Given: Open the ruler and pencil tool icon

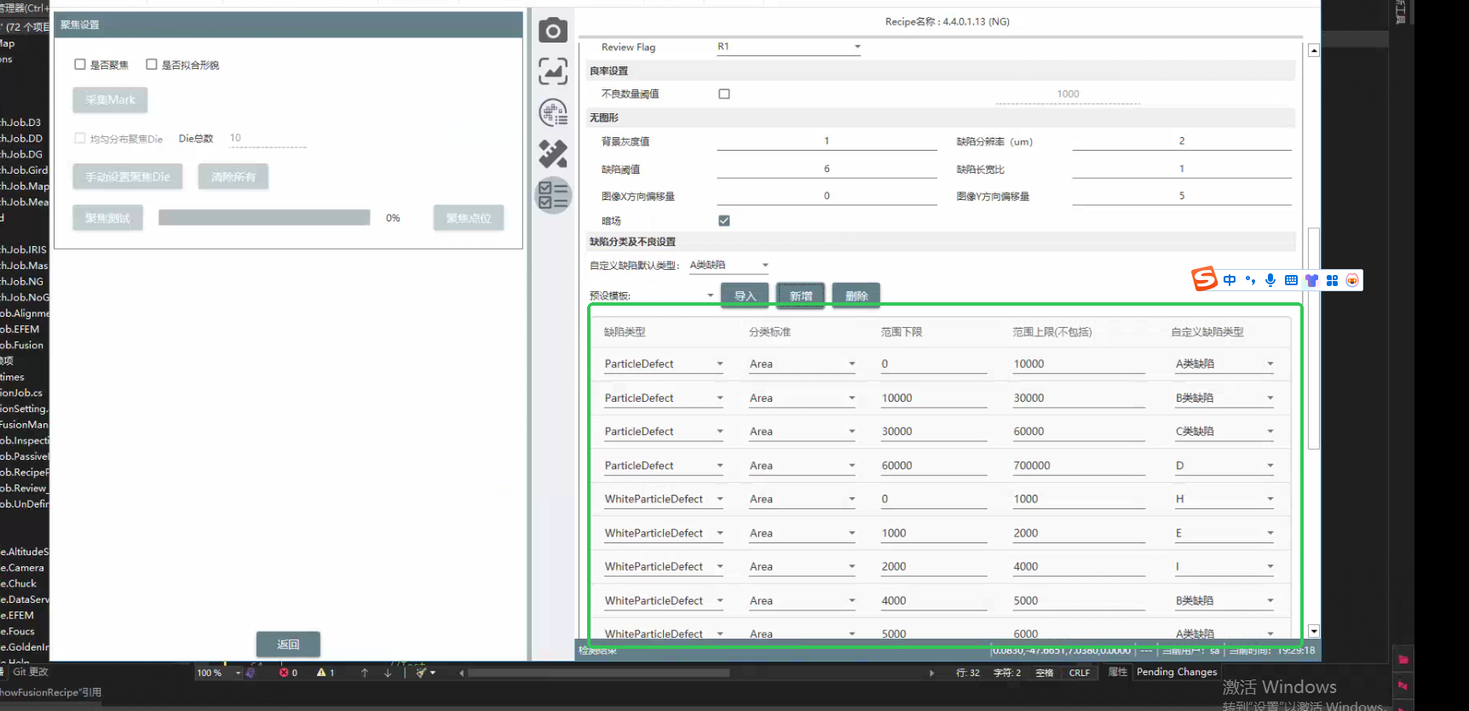Looking at the screenshot, I should pos(553,153).
